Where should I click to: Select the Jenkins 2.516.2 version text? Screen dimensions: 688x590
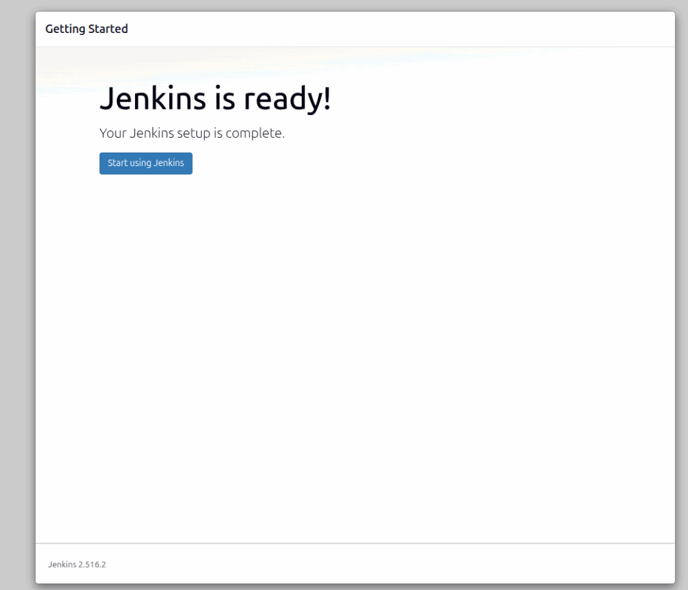pyautogui.click(x=76, y=564)
